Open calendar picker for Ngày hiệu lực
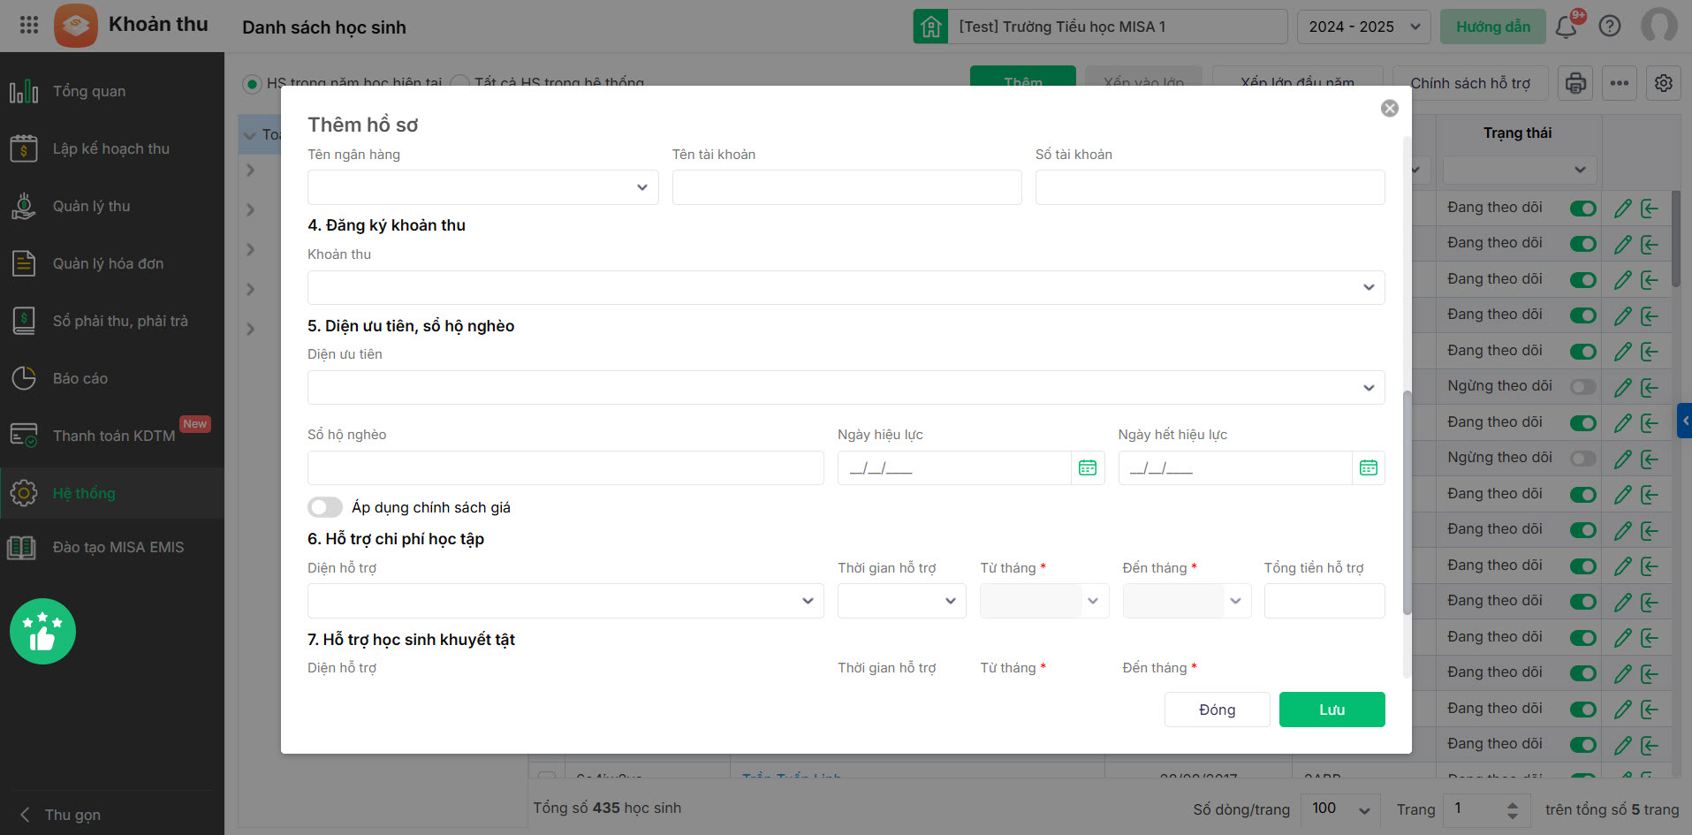Screen dimensions: 1692x835 coord(1088,467)
